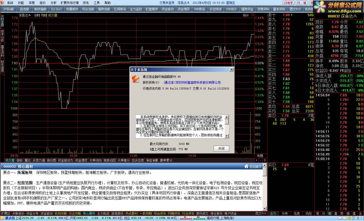The image size is (364, 221).
Task: Select 板块指数 toolbar tab
Action: click(40, 9)
